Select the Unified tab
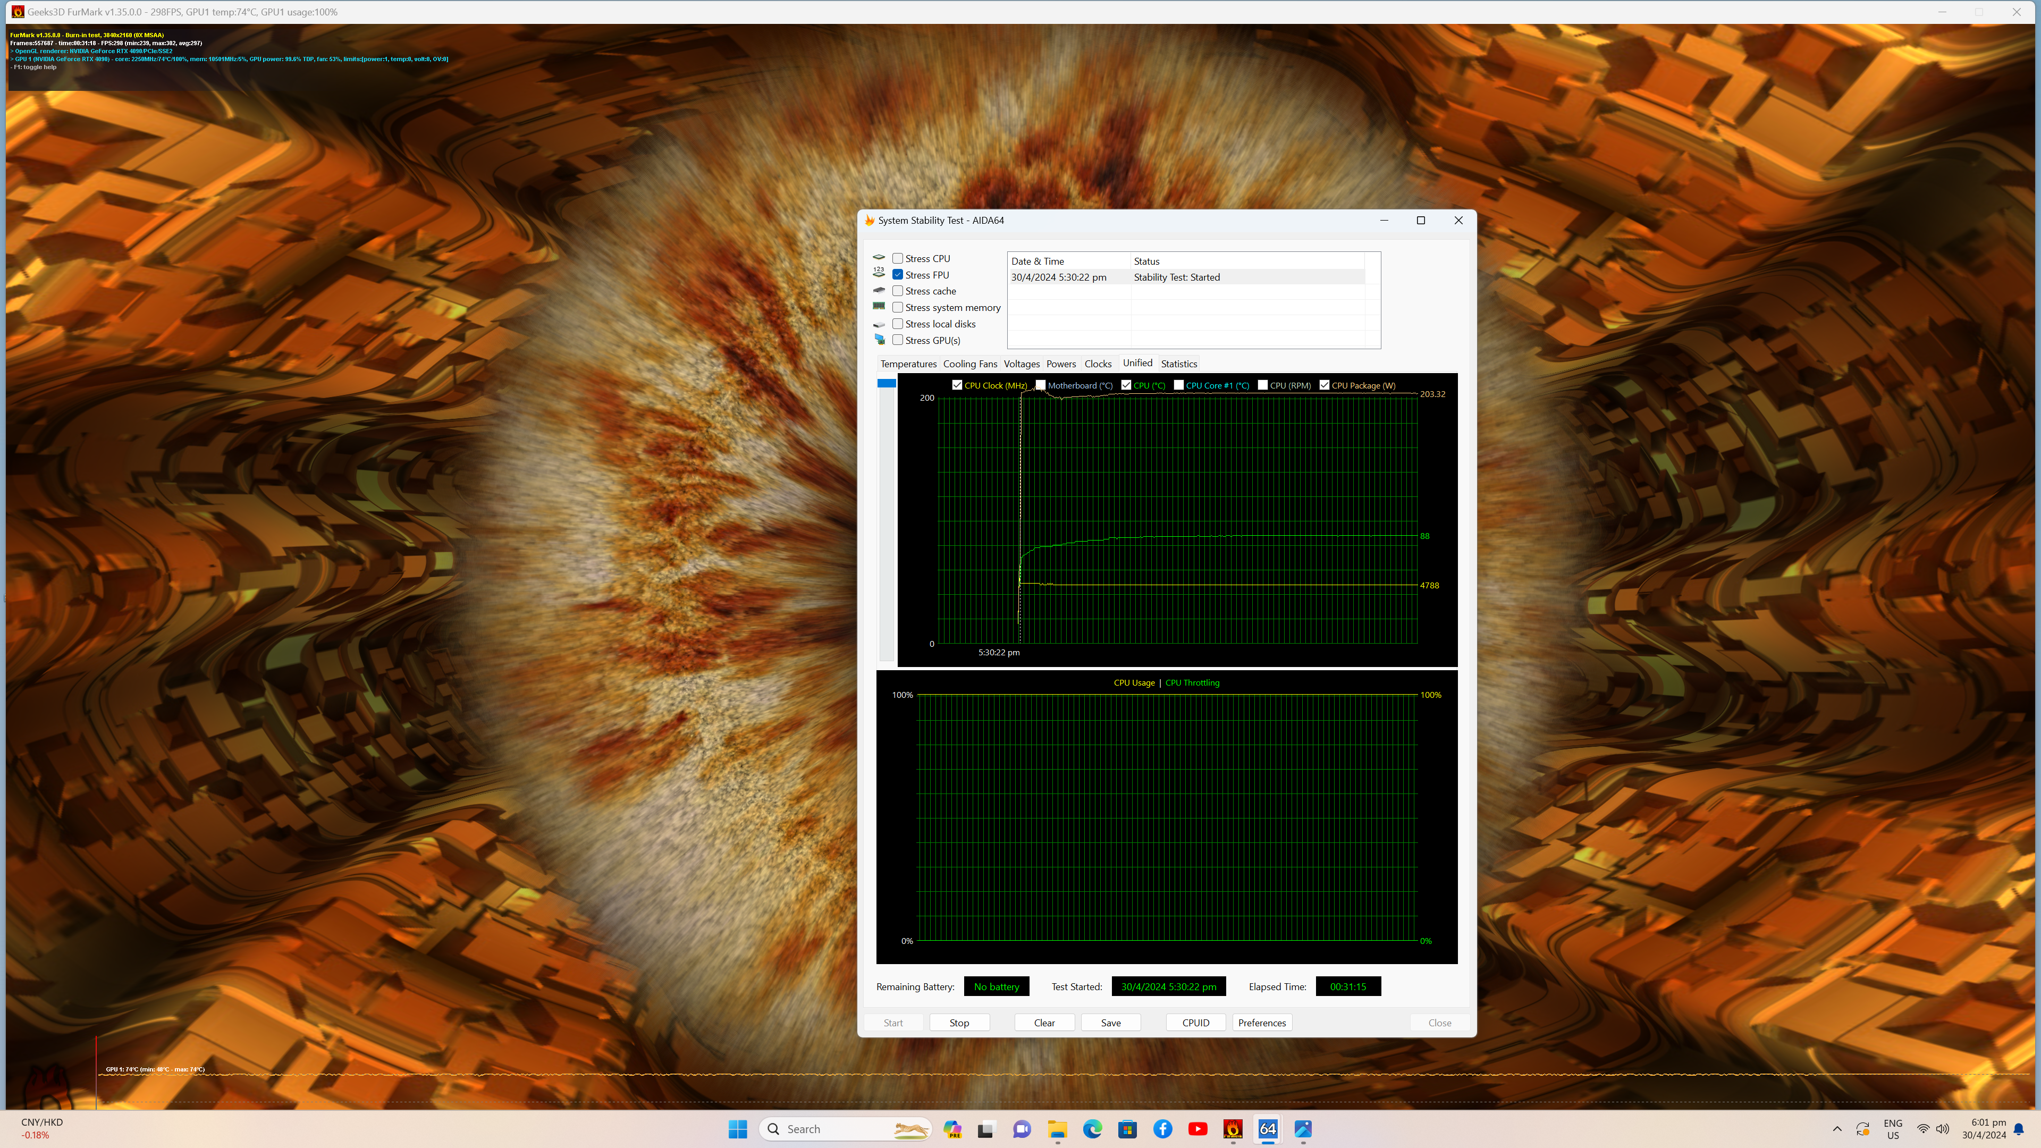 point(1137,363)
